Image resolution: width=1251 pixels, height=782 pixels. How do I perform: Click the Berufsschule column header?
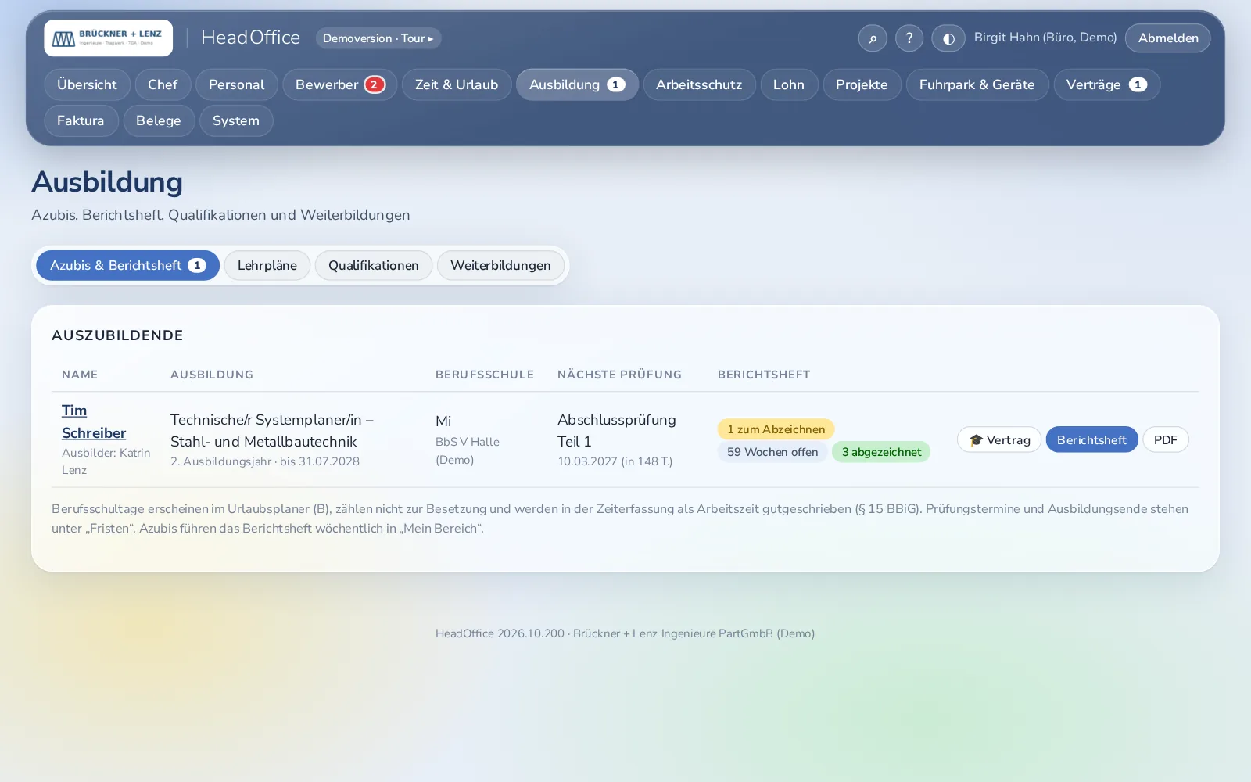pos(485,375)
